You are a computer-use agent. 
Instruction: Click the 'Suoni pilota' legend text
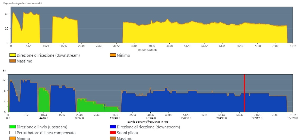127,133
